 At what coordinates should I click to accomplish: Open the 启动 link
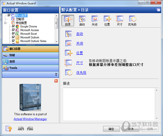coord(80,34)
